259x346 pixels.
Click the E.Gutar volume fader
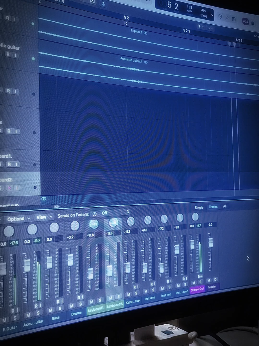(3, 269)
